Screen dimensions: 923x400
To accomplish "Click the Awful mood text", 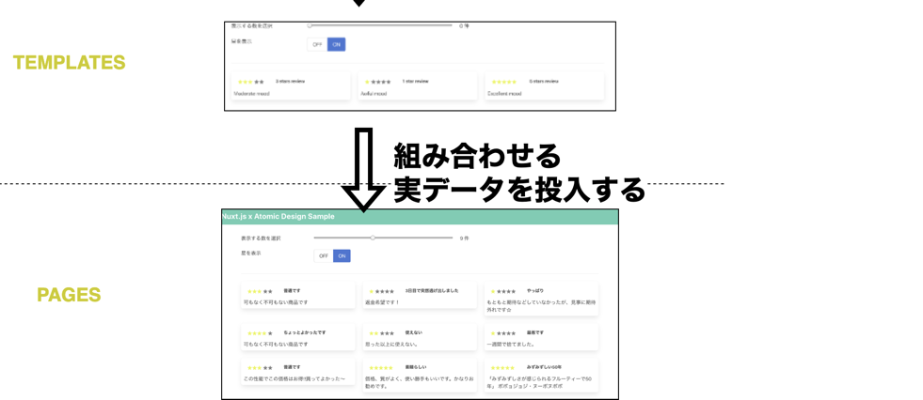I will pos(374,93).
